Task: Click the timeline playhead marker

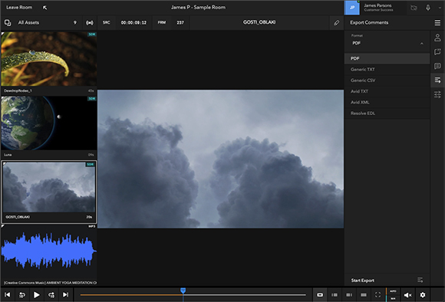Action: pyautogui.click(x=183, y=291)
